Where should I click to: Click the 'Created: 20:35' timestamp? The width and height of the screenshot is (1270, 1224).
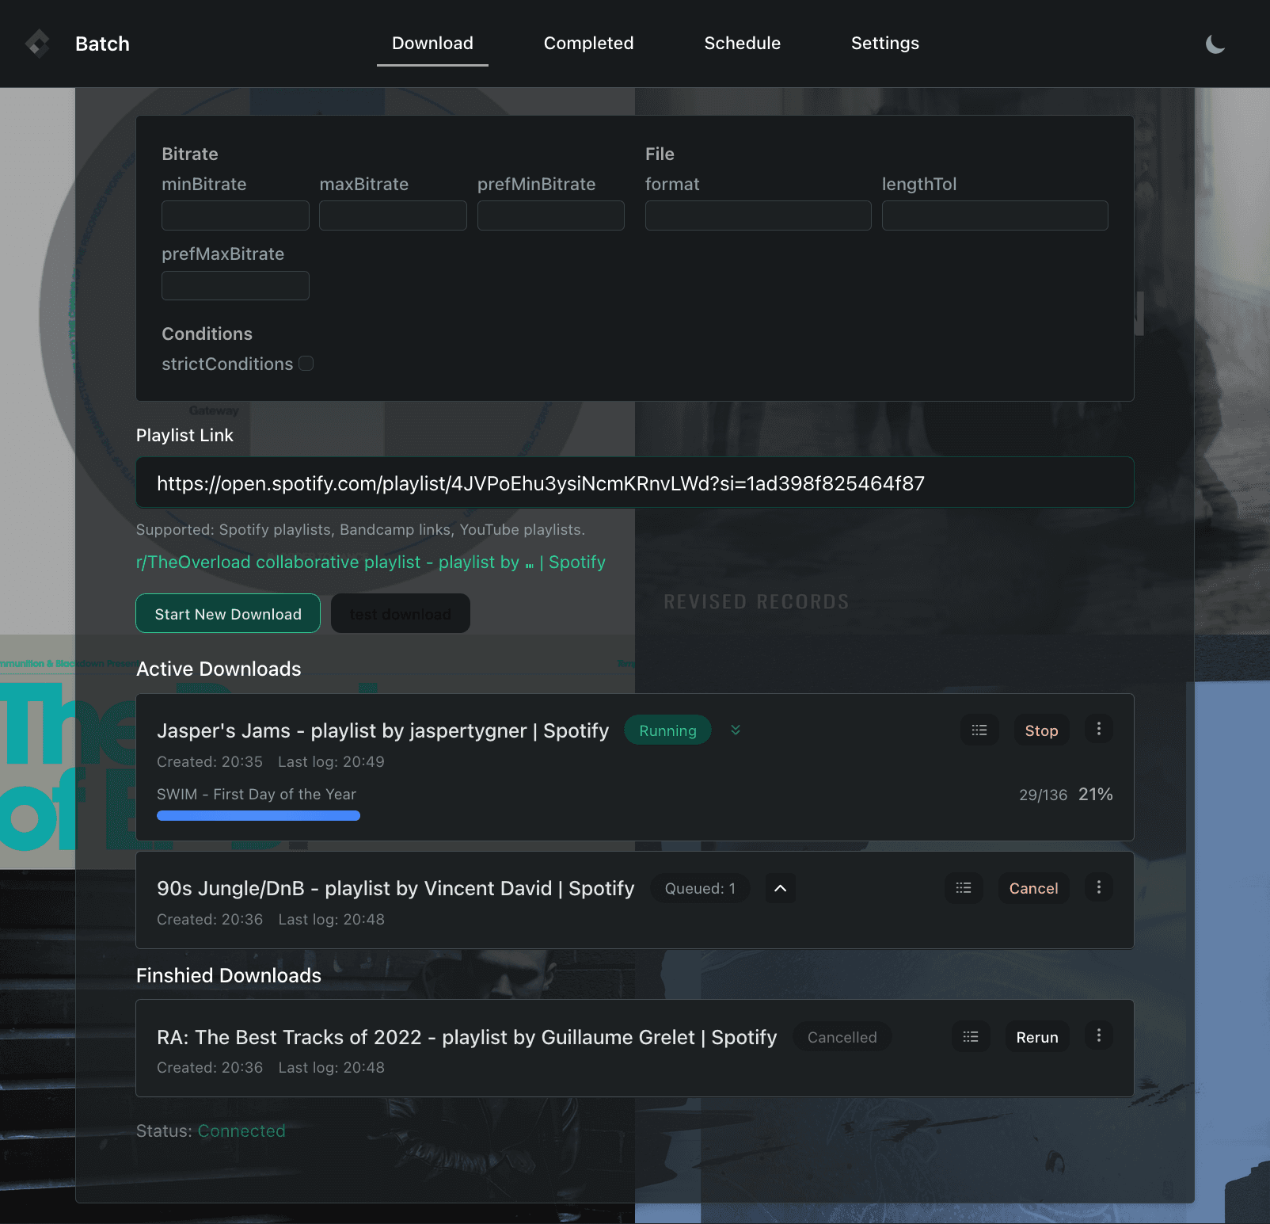pos(210,761)
